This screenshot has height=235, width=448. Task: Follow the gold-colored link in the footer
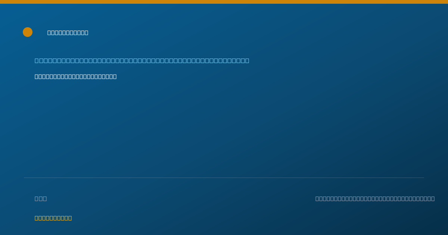tap(53, 218)
